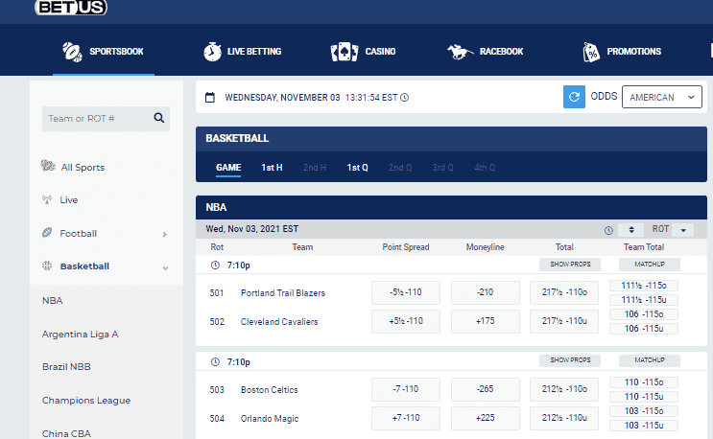Click clock icon beside Portland game 7:10p
Screen dimensions: 713x439
tap(215, 266)
